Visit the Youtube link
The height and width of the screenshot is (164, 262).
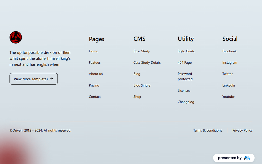[228, 97]
